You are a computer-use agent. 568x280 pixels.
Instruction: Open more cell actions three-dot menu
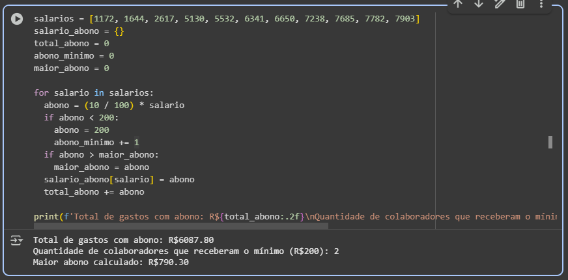[541, 4]
